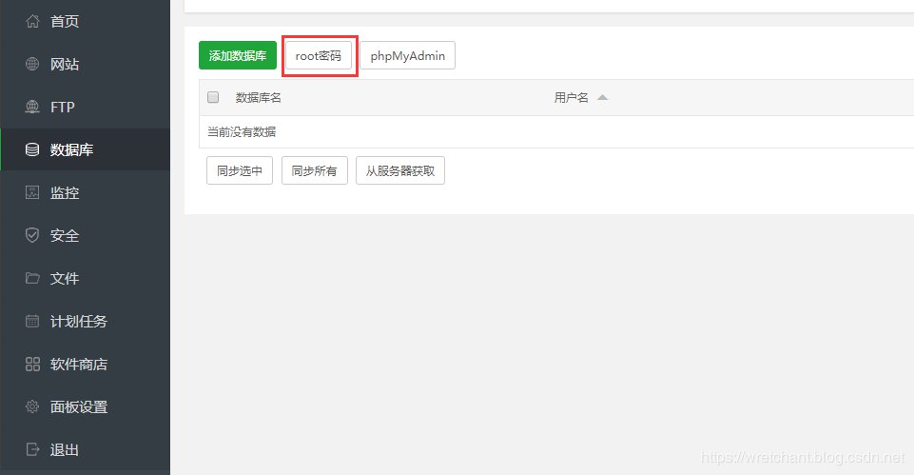The width and height of the screenshot is (914, 475).
Task: Click the folder icon for Files
Action: pyautogui.click(x=32, y=278)
